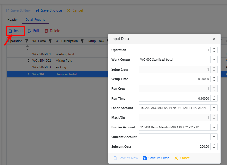Click the Setup Crew column header
Screen dimensions: 227x165
coord(96,41)
